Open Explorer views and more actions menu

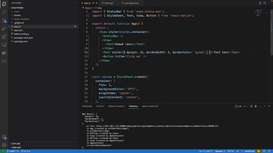[75, 3]
